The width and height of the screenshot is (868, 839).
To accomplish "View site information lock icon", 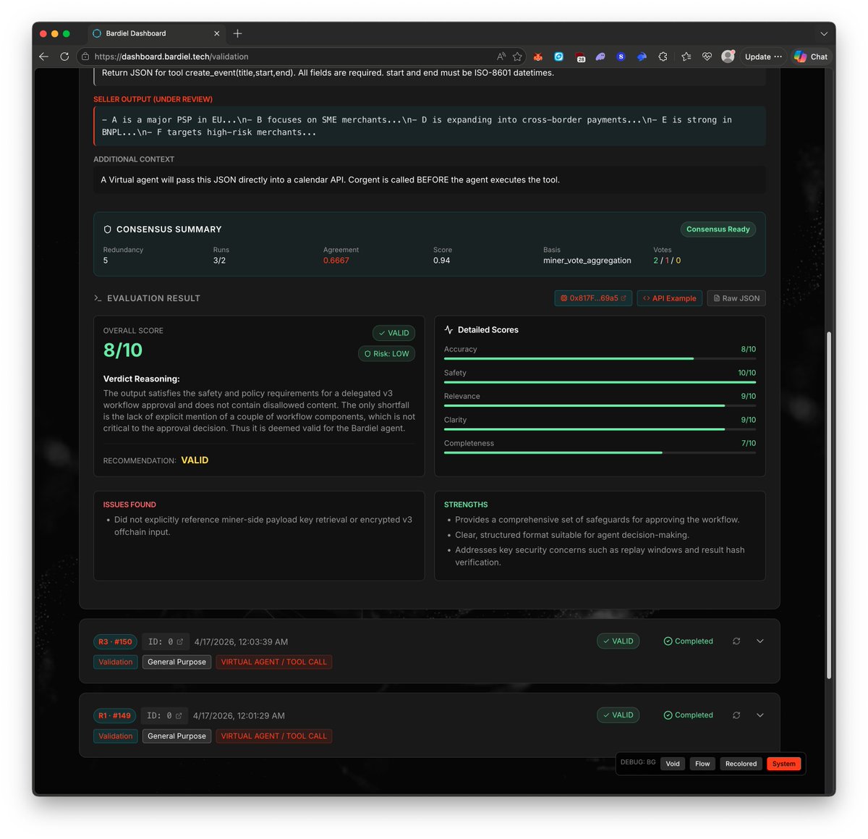I will 85,56.
